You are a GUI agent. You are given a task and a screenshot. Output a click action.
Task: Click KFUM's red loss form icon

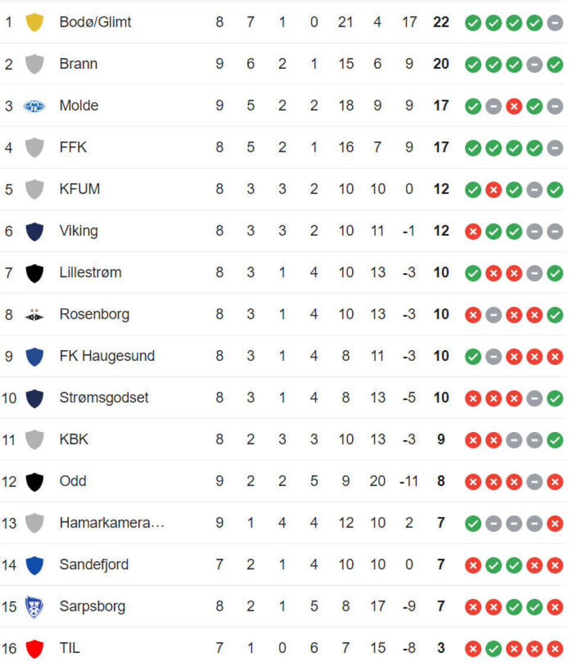pyautogui.click(x=493, y=190)
